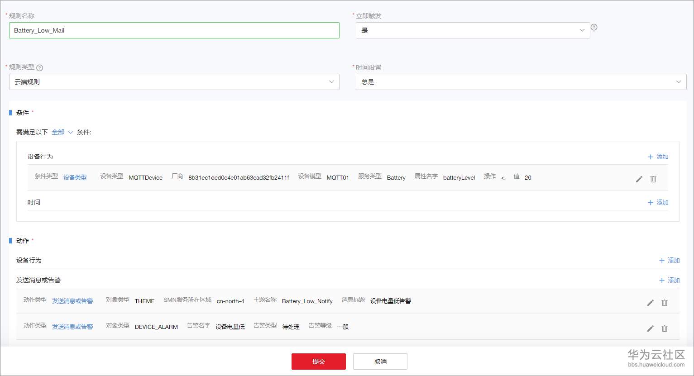Delete the batteryLevel device condition row
This screenshot has width=694, height=376.
coord(653,179)
